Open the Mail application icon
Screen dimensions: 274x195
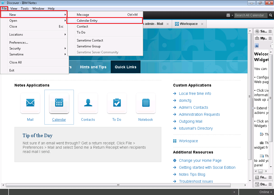[x=30, y=103]
